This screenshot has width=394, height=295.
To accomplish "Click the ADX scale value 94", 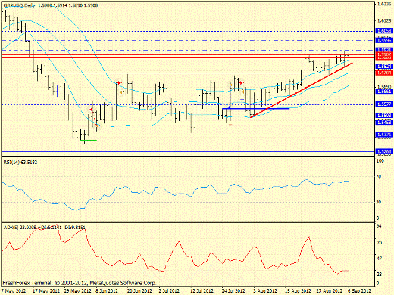I will [x=379, y=225].
